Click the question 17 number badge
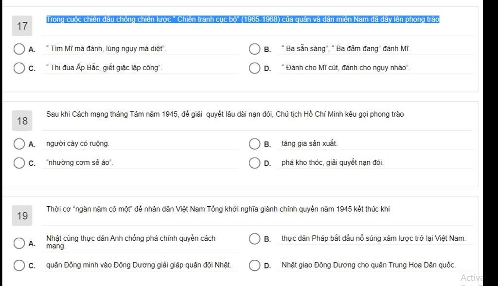498x286 pixels. 22,26
